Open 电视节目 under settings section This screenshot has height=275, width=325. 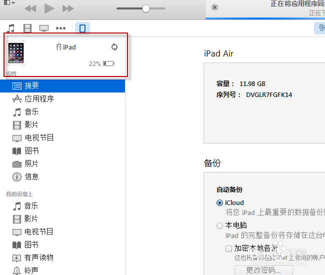tap(62, 138)
